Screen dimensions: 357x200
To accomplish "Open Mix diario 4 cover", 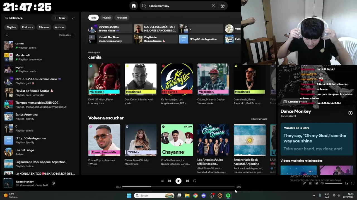I will click(x=213, y=79).
